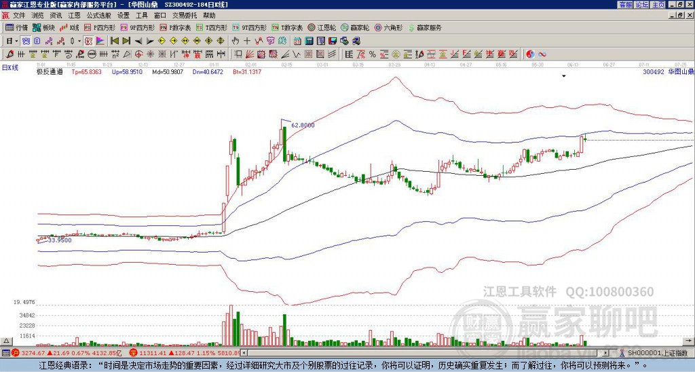Open the 板块 sector view

(43, 27)
